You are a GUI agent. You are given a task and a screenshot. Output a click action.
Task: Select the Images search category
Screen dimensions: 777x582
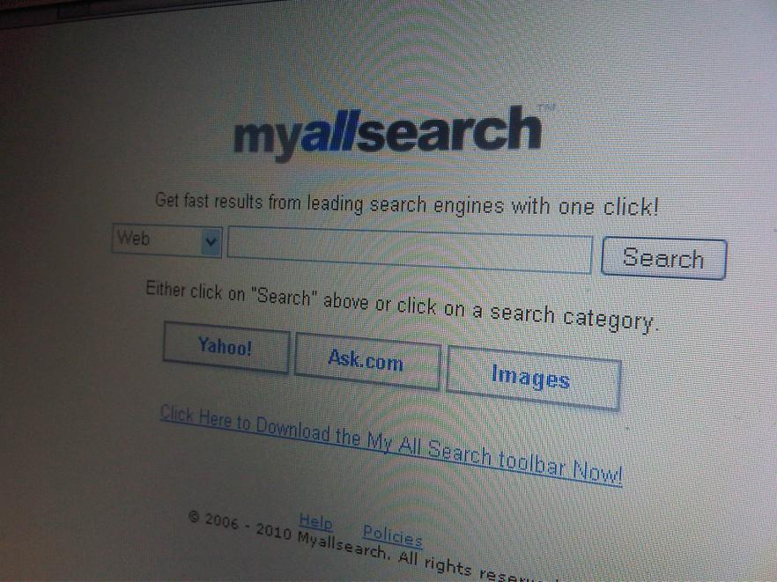point(532,378)
